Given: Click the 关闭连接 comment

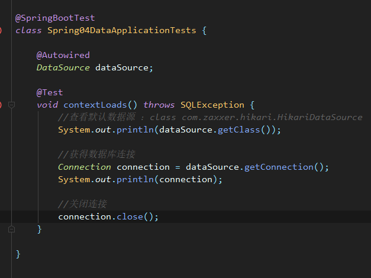Looking at the screenshot, I should click(82, 204).
